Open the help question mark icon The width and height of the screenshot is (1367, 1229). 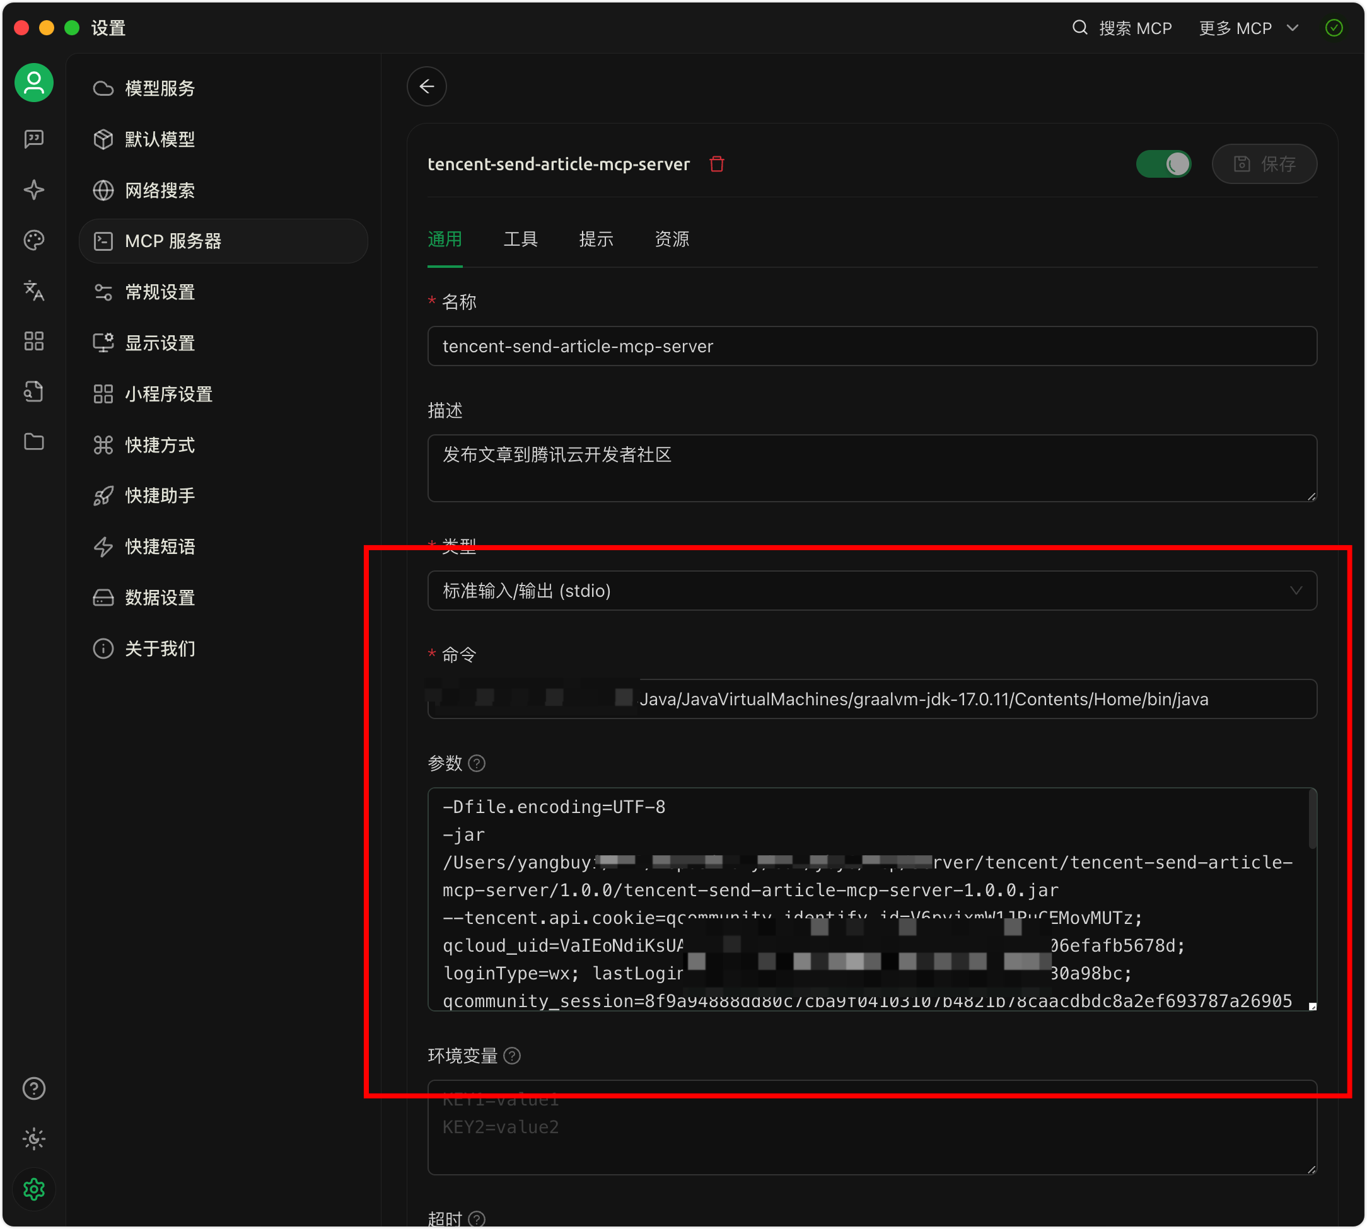pyautogui.click(x=34, y=1088)
